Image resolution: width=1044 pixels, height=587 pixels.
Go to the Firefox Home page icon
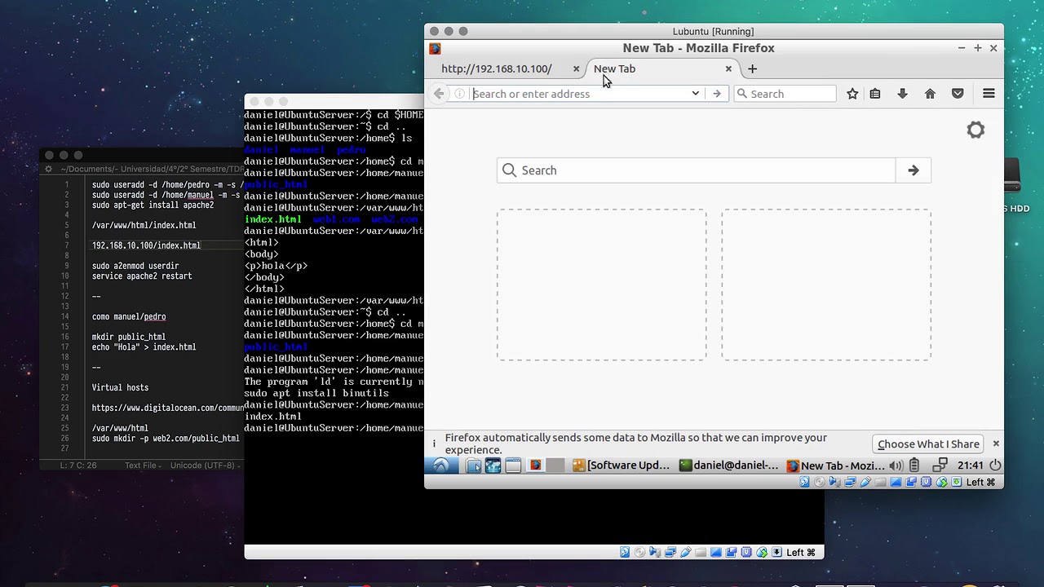930,94
